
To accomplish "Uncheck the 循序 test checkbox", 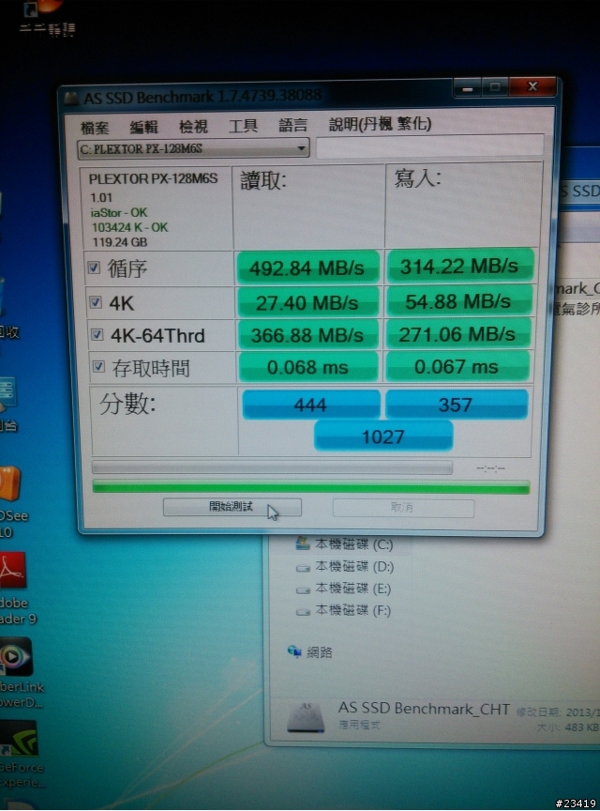I will click(94, 268).
